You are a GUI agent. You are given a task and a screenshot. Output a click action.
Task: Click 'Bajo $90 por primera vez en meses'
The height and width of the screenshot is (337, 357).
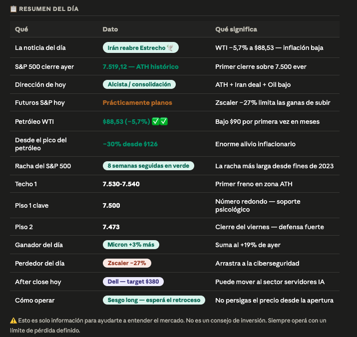click(267, 122)
